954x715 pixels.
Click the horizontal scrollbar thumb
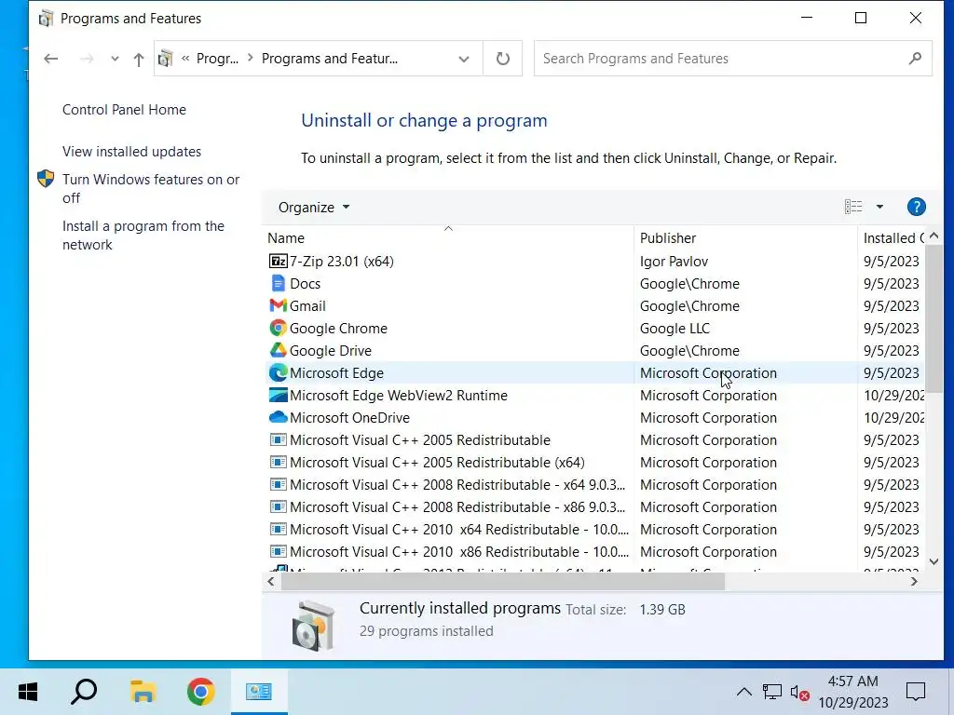click(502, 582)
